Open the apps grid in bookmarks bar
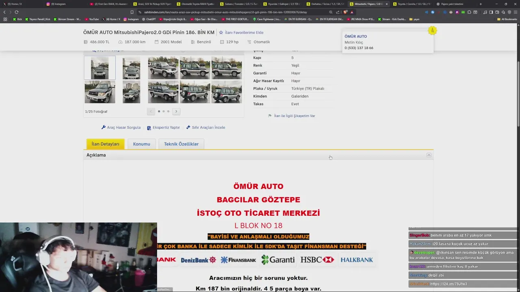This screenshot has height=292, width=520. click(5, 19)
